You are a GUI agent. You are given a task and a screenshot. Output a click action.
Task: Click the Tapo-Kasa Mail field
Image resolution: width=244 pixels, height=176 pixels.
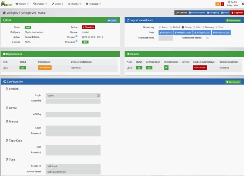coord(73,147)
